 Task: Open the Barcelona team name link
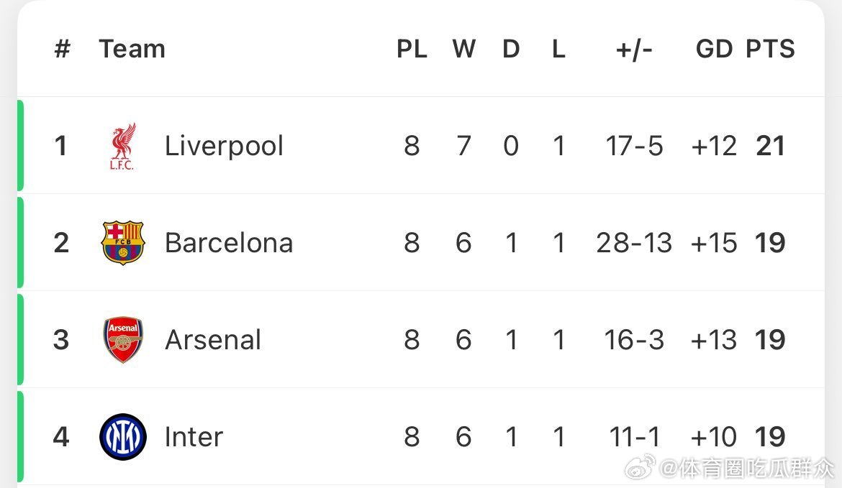[229, 243]
